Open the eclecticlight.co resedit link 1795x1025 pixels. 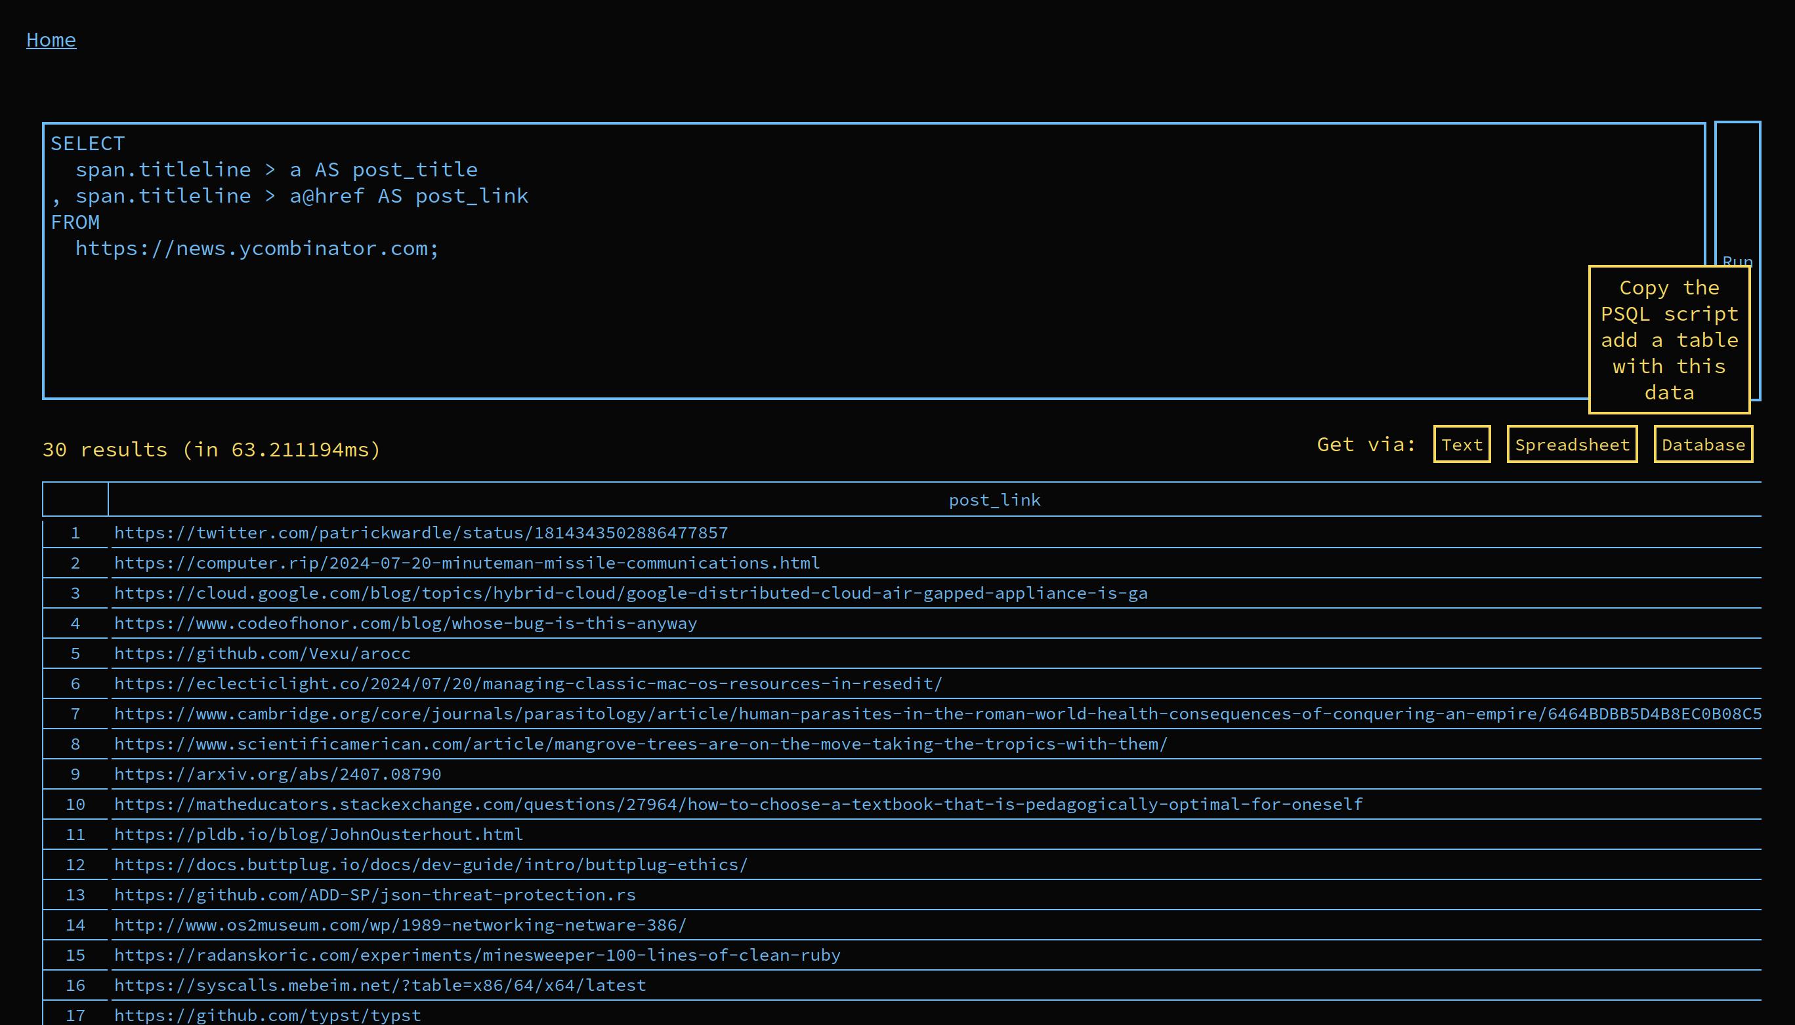528,683
